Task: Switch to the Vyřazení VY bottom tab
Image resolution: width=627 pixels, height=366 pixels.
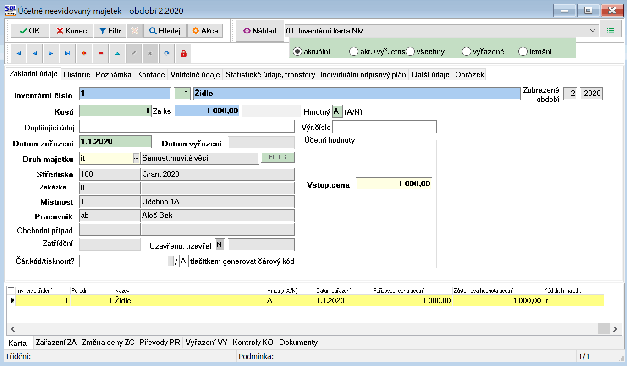Action: (x=206, y=342)
